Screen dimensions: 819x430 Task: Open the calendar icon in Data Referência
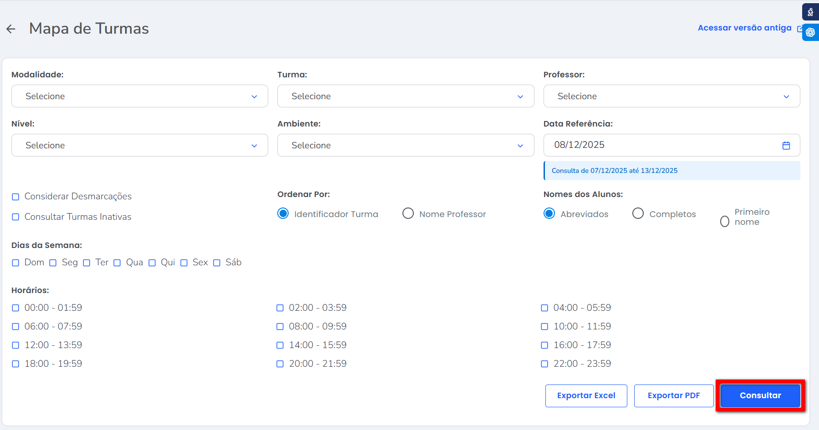click(786, 145)
